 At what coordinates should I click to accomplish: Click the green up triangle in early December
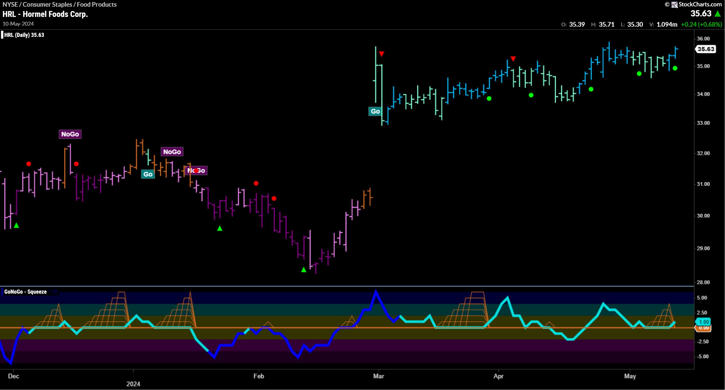(16, 225)
